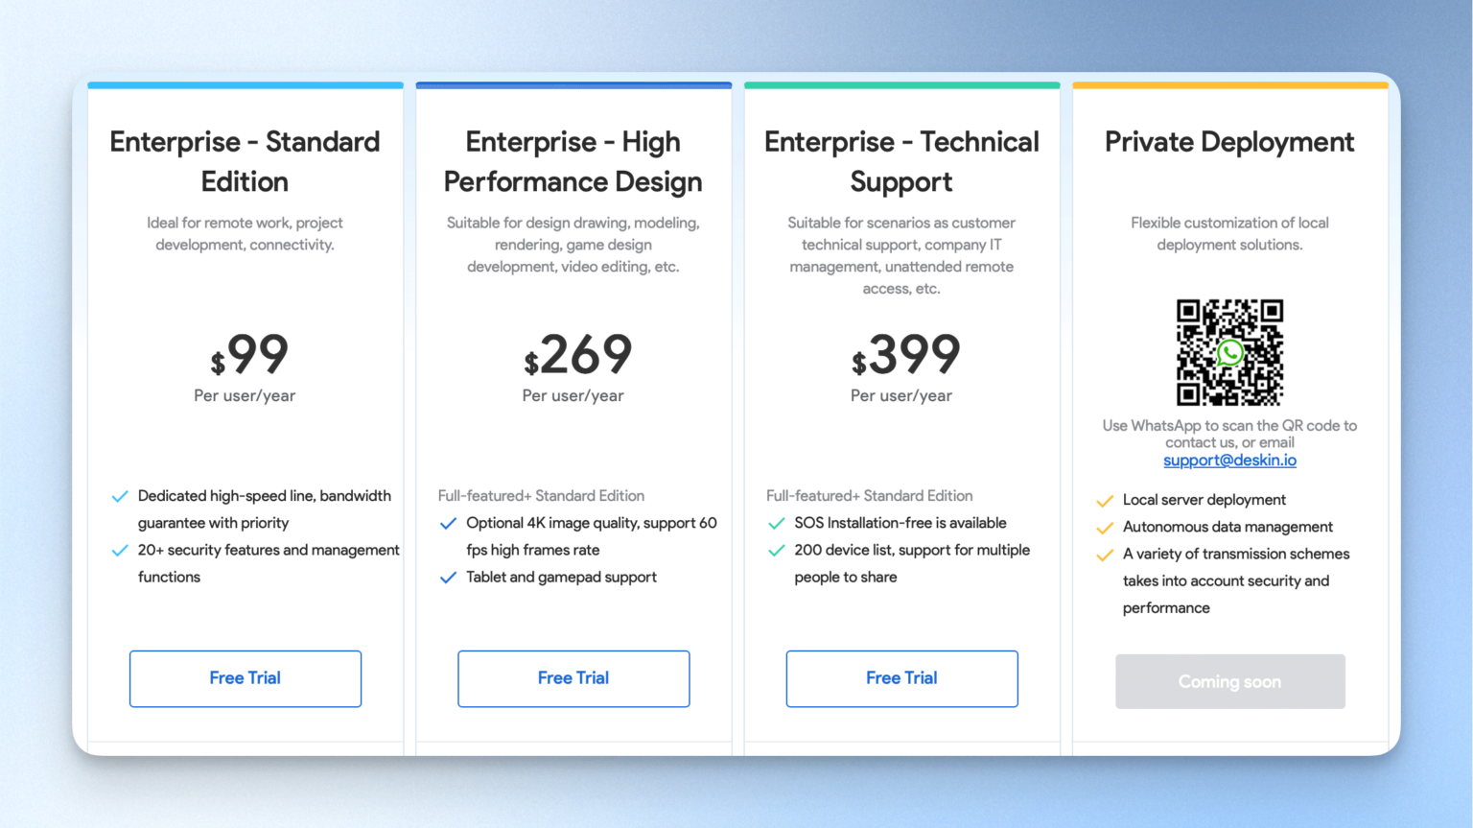The width and height of the screenshot is (1473, 828).
Task: Click the WhatsApp logo inside QR code
Action: [1229, 353]
